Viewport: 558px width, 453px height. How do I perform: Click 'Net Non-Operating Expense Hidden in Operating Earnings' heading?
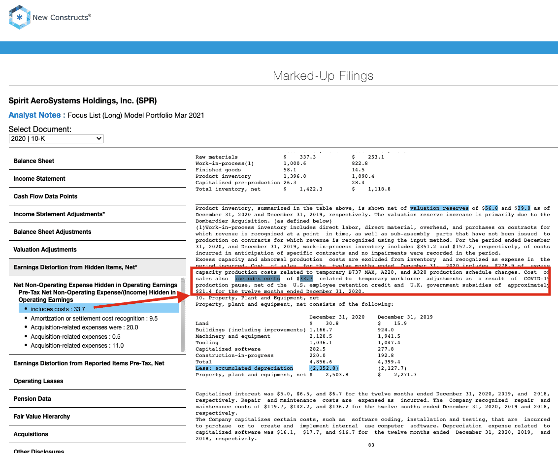click(96, 285)
